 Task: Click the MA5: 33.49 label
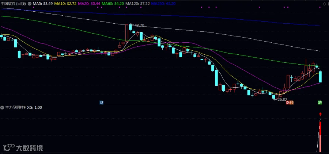43,4
